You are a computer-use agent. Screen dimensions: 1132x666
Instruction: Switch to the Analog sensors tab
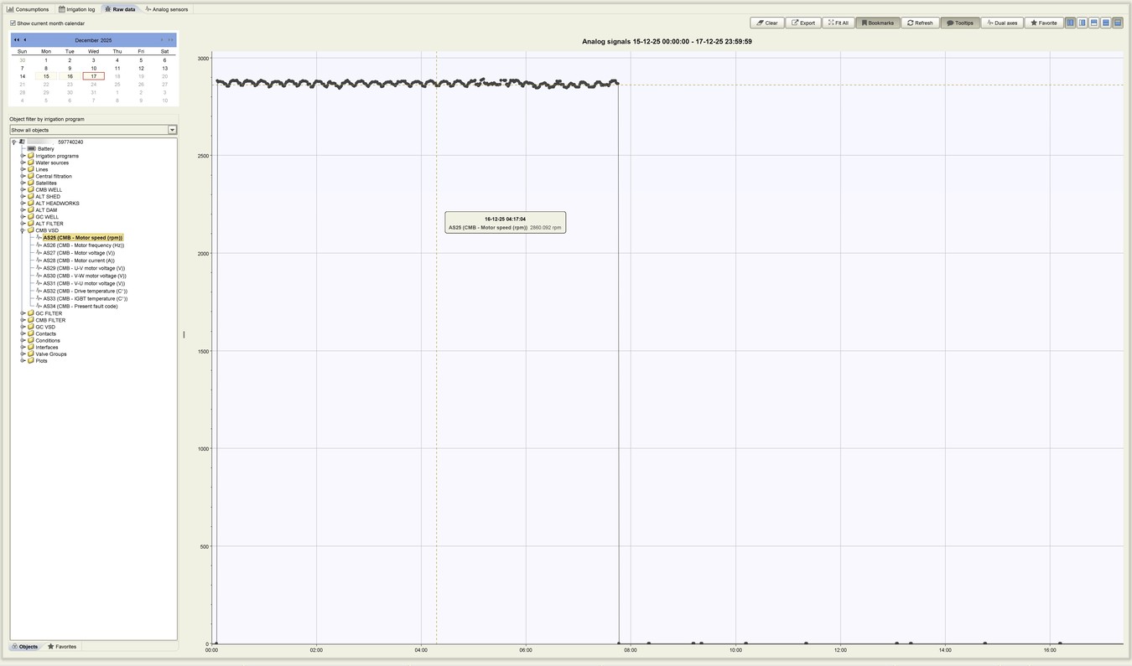(x=167, y=8)
